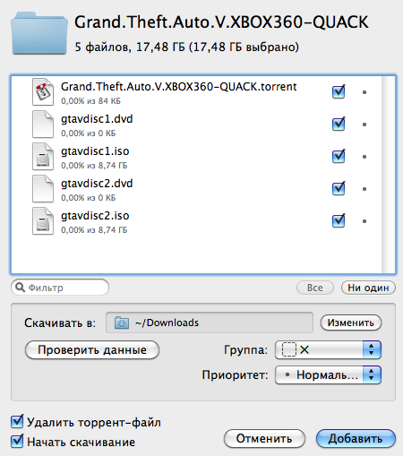Viewport: 403px width, 456px height.
Task: Toggle 'Начать скачивание' checkbox
Action: click(x=17, y=441)
